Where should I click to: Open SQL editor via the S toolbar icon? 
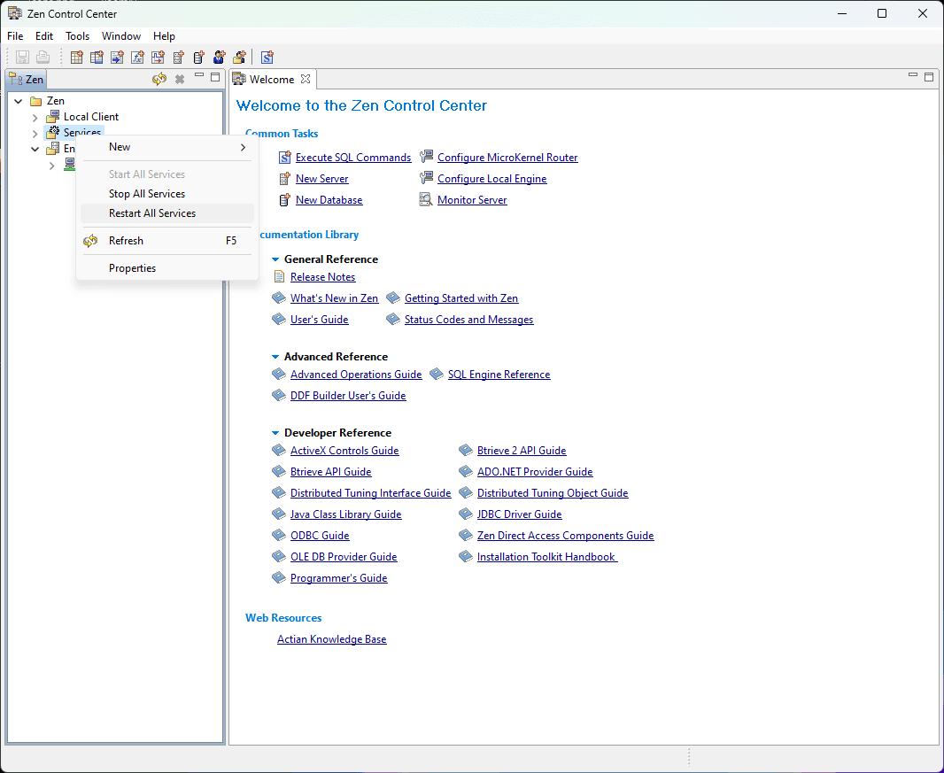[267, 58]
